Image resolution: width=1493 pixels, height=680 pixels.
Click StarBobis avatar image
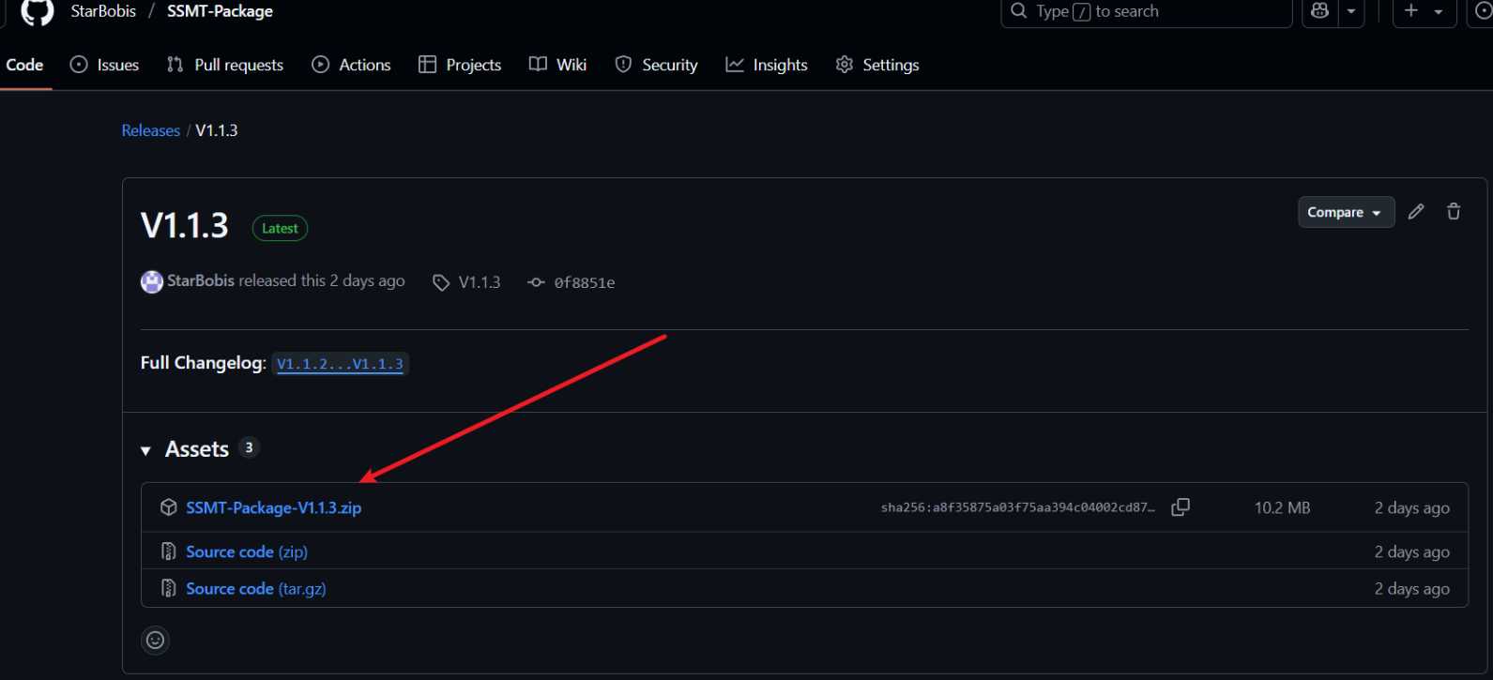tap(151, 281)
